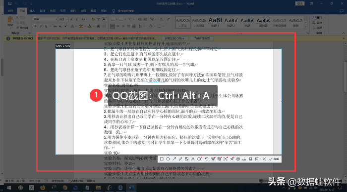Select the mosaic tool in screenshot toolbar
The height and width of the screenshot is (192, 347).
click(x=186, y=159)
